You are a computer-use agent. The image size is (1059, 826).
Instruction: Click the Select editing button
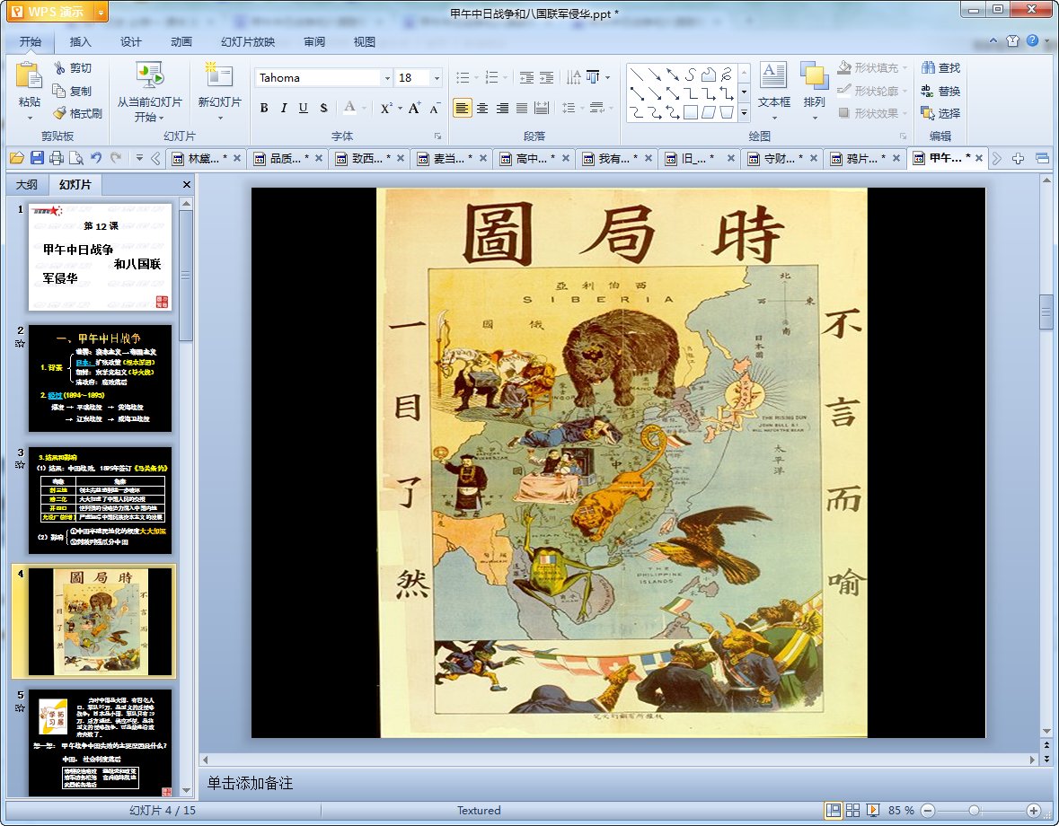940,113
